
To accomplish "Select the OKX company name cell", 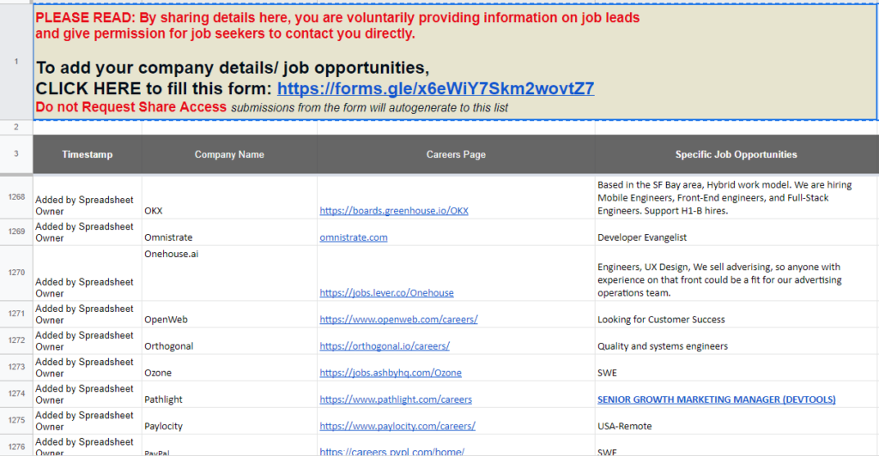I will (229, 197).
